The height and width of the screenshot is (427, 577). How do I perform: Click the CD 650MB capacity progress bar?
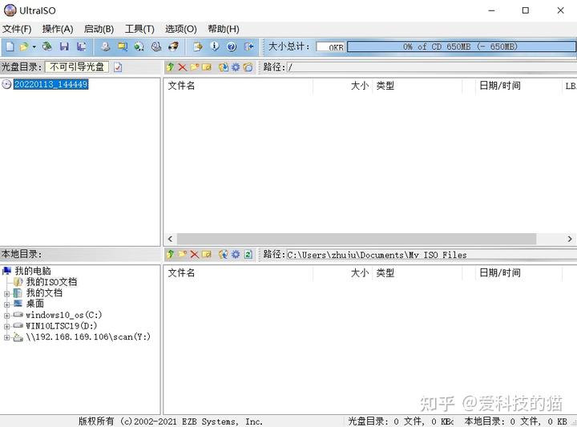coord(462,46)
